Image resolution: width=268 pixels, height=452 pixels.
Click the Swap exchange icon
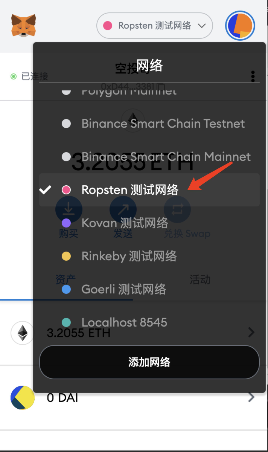point(177,209)
